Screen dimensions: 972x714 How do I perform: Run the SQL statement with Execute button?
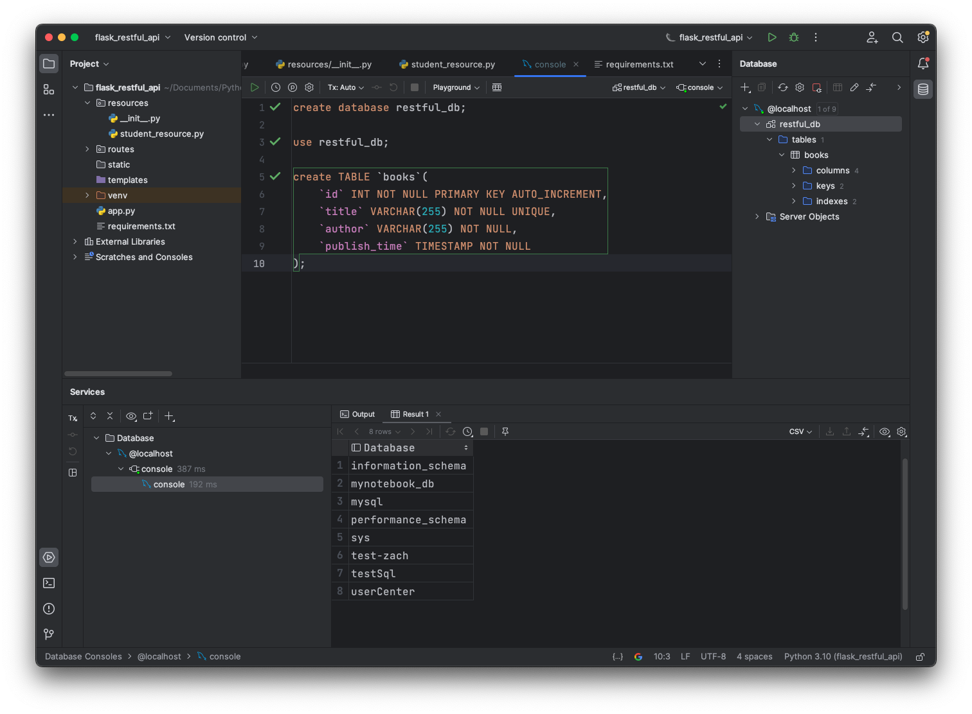tap(255, 87)
